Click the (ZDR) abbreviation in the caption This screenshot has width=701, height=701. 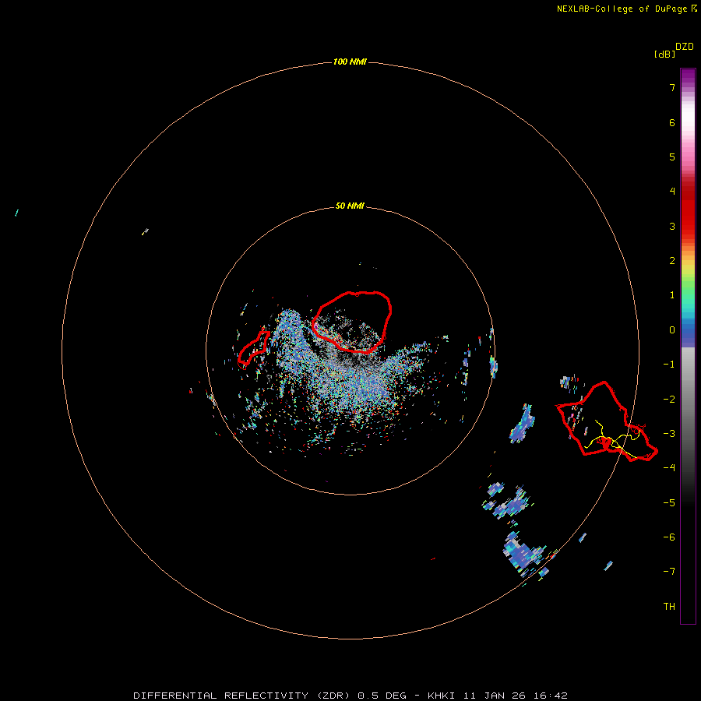333,696
